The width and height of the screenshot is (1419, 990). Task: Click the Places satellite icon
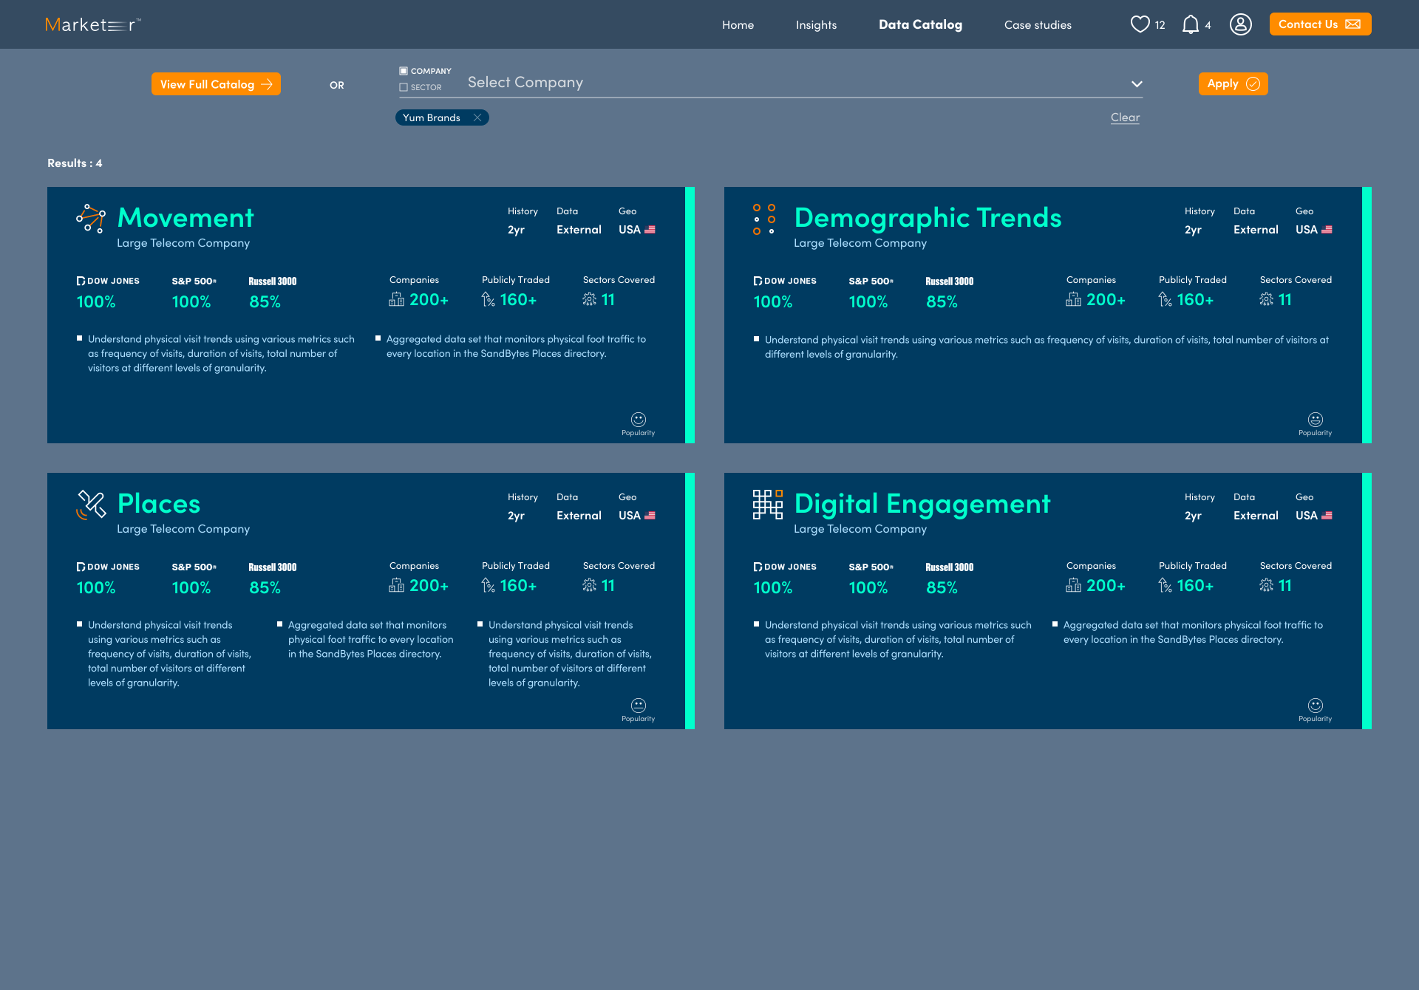point(91,505)
